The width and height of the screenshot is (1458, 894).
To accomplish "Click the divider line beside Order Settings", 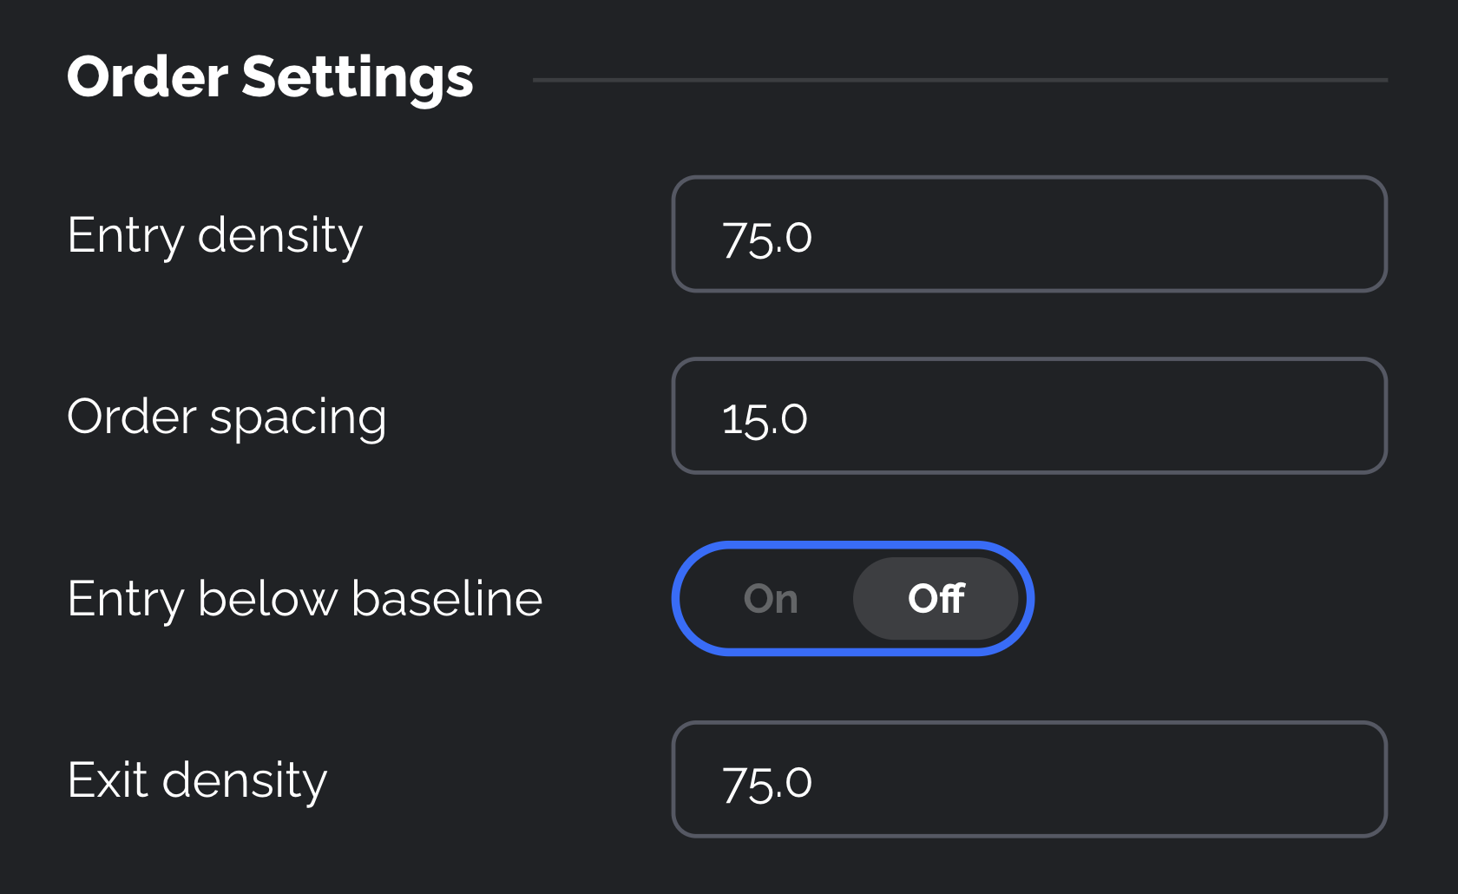I will pos(959,80).
